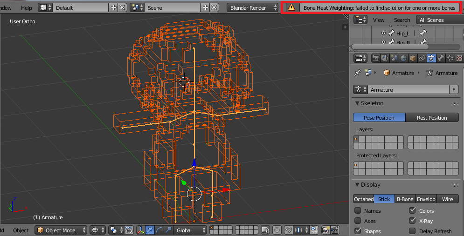Image resolution: width=464 pixels, height=236 pixels.
Task: Pin the properties context with pin icon
Action: 358,73
